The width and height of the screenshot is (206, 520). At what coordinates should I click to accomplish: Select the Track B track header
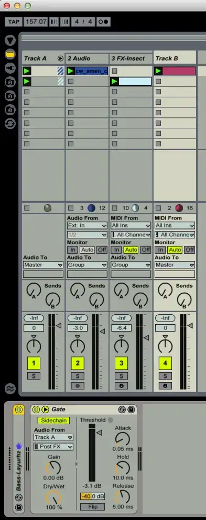175,59
